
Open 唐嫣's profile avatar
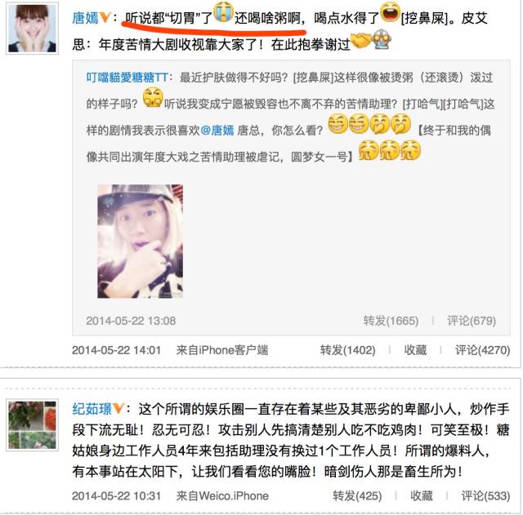pyautogui.click(x=33, y=29)
